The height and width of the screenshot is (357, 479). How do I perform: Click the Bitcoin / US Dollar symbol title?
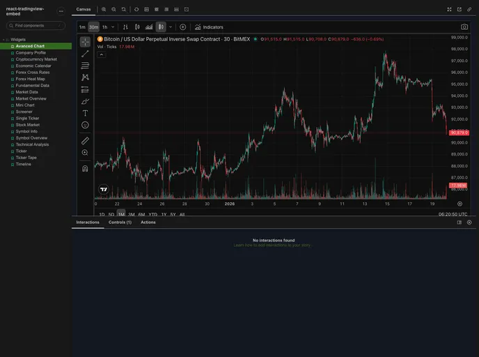click(x=177, y=39)
